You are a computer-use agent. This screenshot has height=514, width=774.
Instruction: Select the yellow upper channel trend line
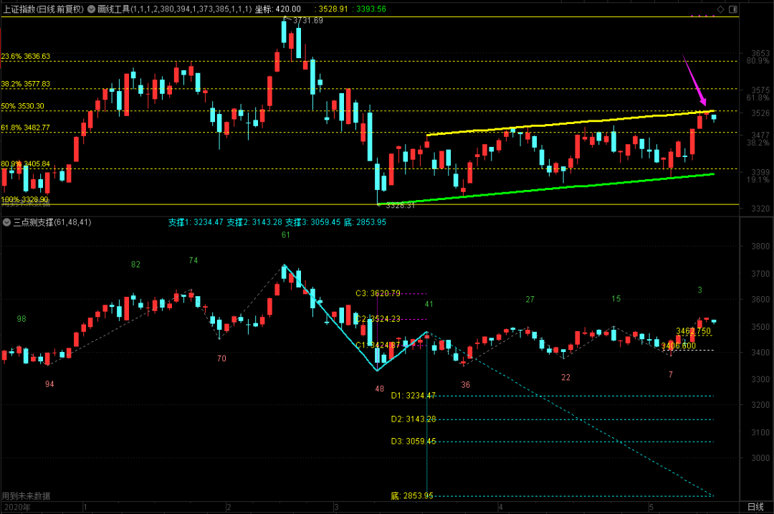[570, 123]
